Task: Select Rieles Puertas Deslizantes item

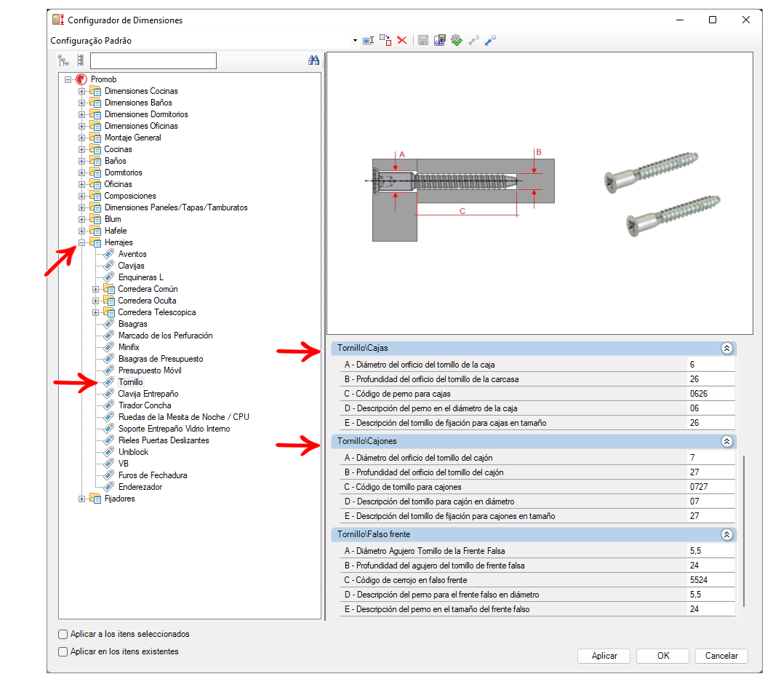Action: pos(164,441)
